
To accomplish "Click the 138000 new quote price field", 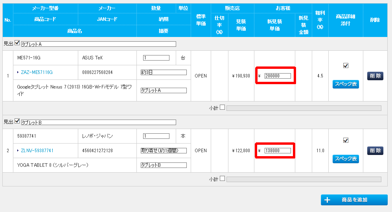I will click(278, 151).
